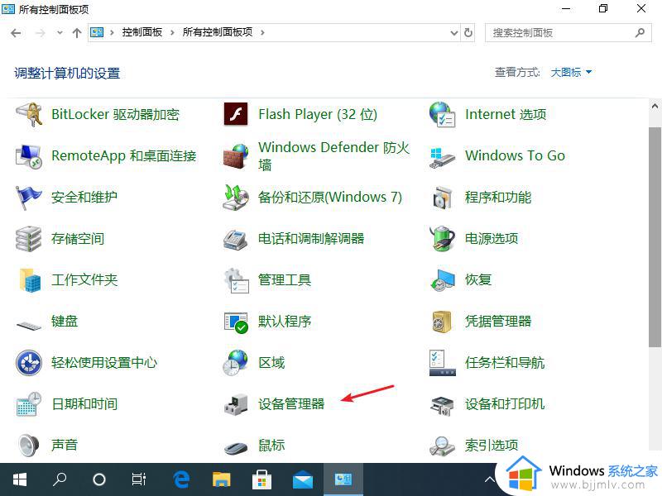Open taskbar Search magnifier
Viewport: 662px width, 496px height.
(60, 479)
